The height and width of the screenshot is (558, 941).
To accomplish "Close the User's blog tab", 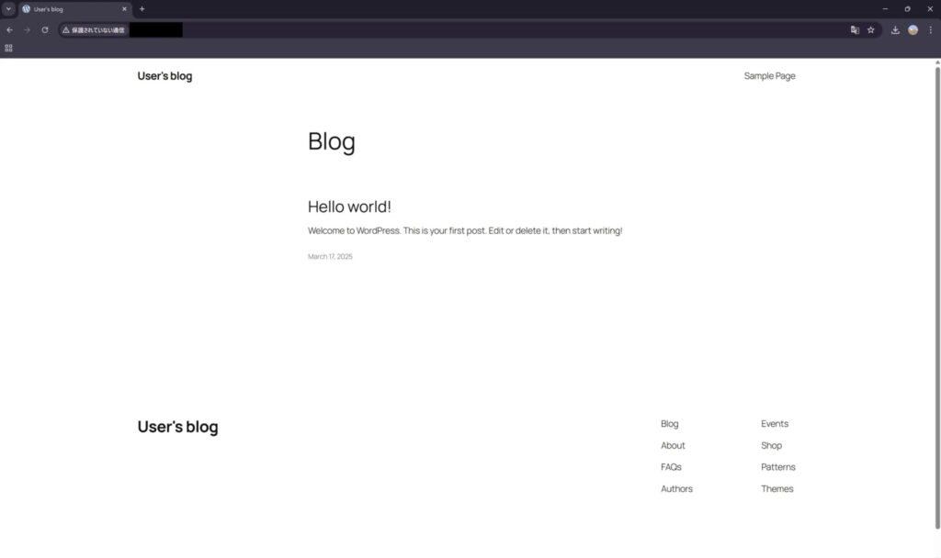I will point(124,9).
